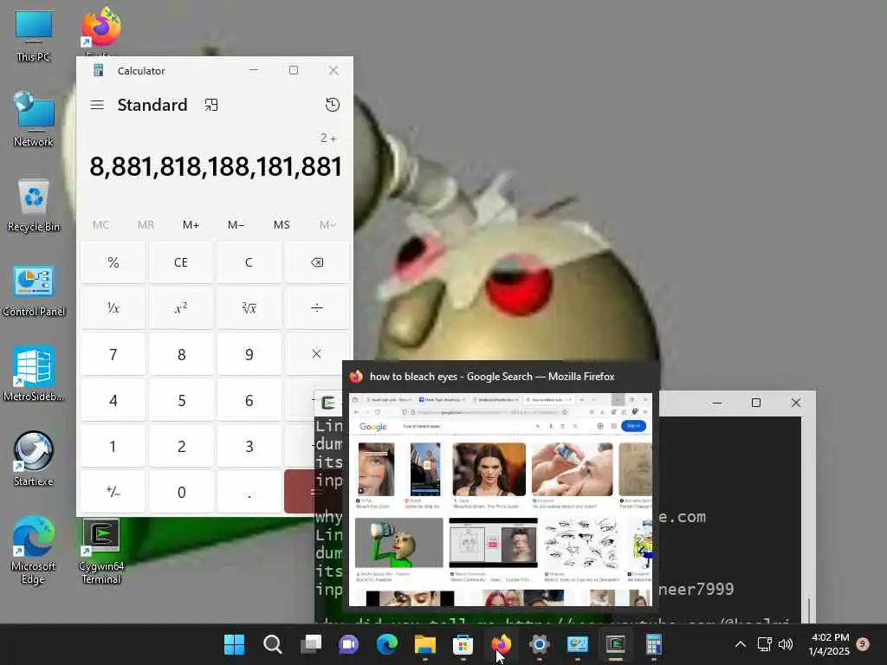The height and width of the screenshot is (665, 887).
Task: Select the Cygwin64 Terminal desktop shortcut
Action: click(101, 552)
